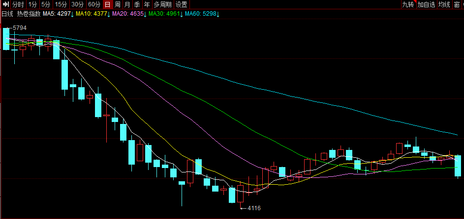Click the 日线 label
This screenshot has height=219, width=464.
coord(7,14)
